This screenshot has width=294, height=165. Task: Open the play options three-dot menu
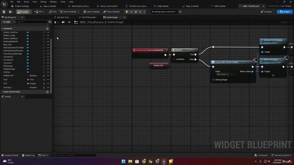click(144, 12)
